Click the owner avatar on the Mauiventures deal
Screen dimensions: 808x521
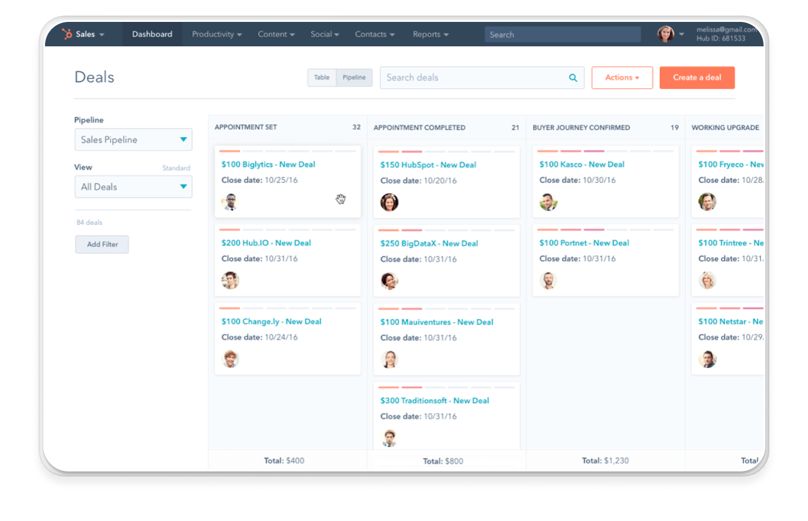coord(390,360)
